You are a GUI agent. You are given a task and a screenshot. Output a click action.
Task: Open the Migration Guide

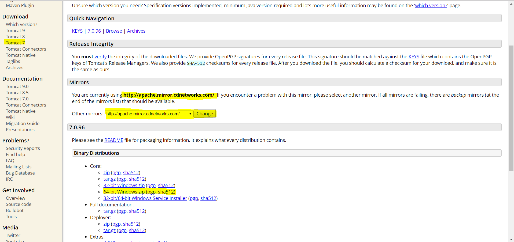coord(23,123)
